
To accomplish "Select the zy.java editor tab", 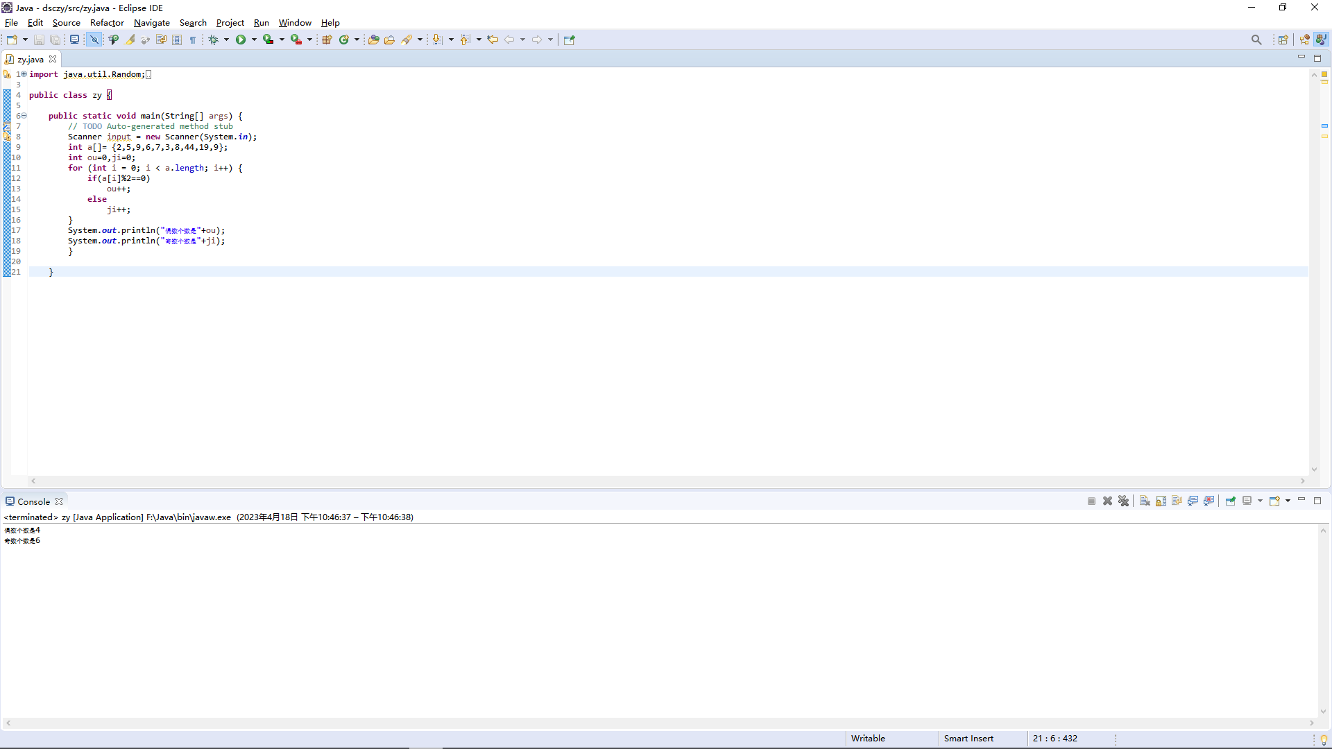I will tap(31, 60).
